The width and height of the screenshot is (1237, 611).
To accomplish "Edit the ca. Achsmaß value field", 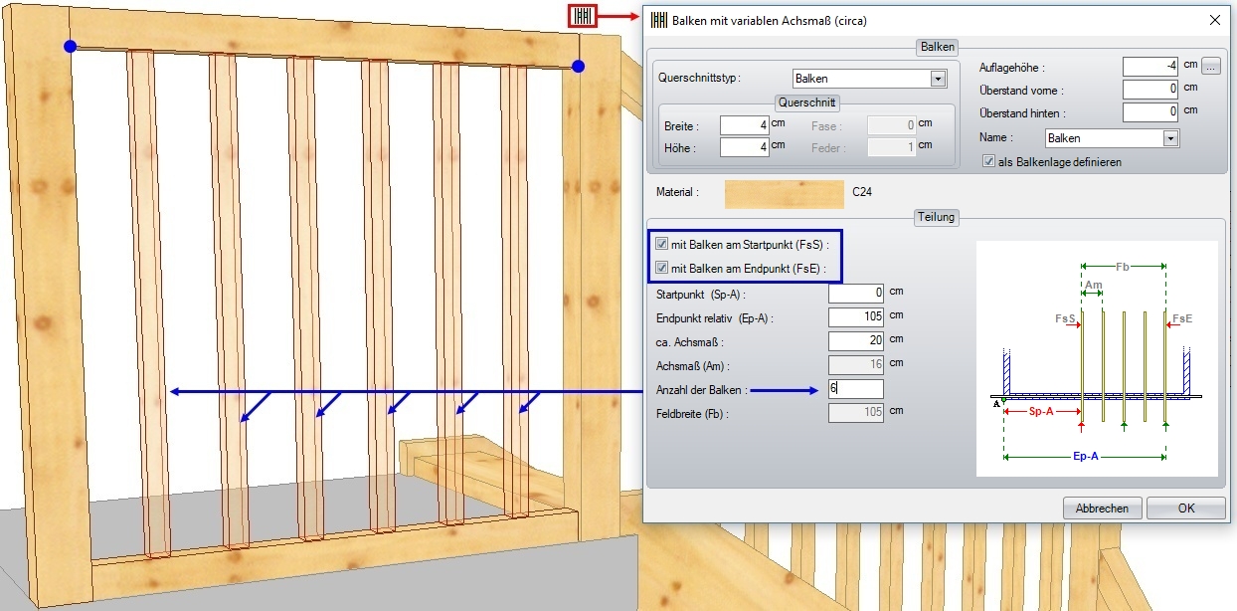I will pos(855,341).
